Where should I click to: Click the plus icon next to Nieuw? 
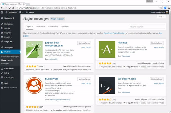[x=27, y=12]
